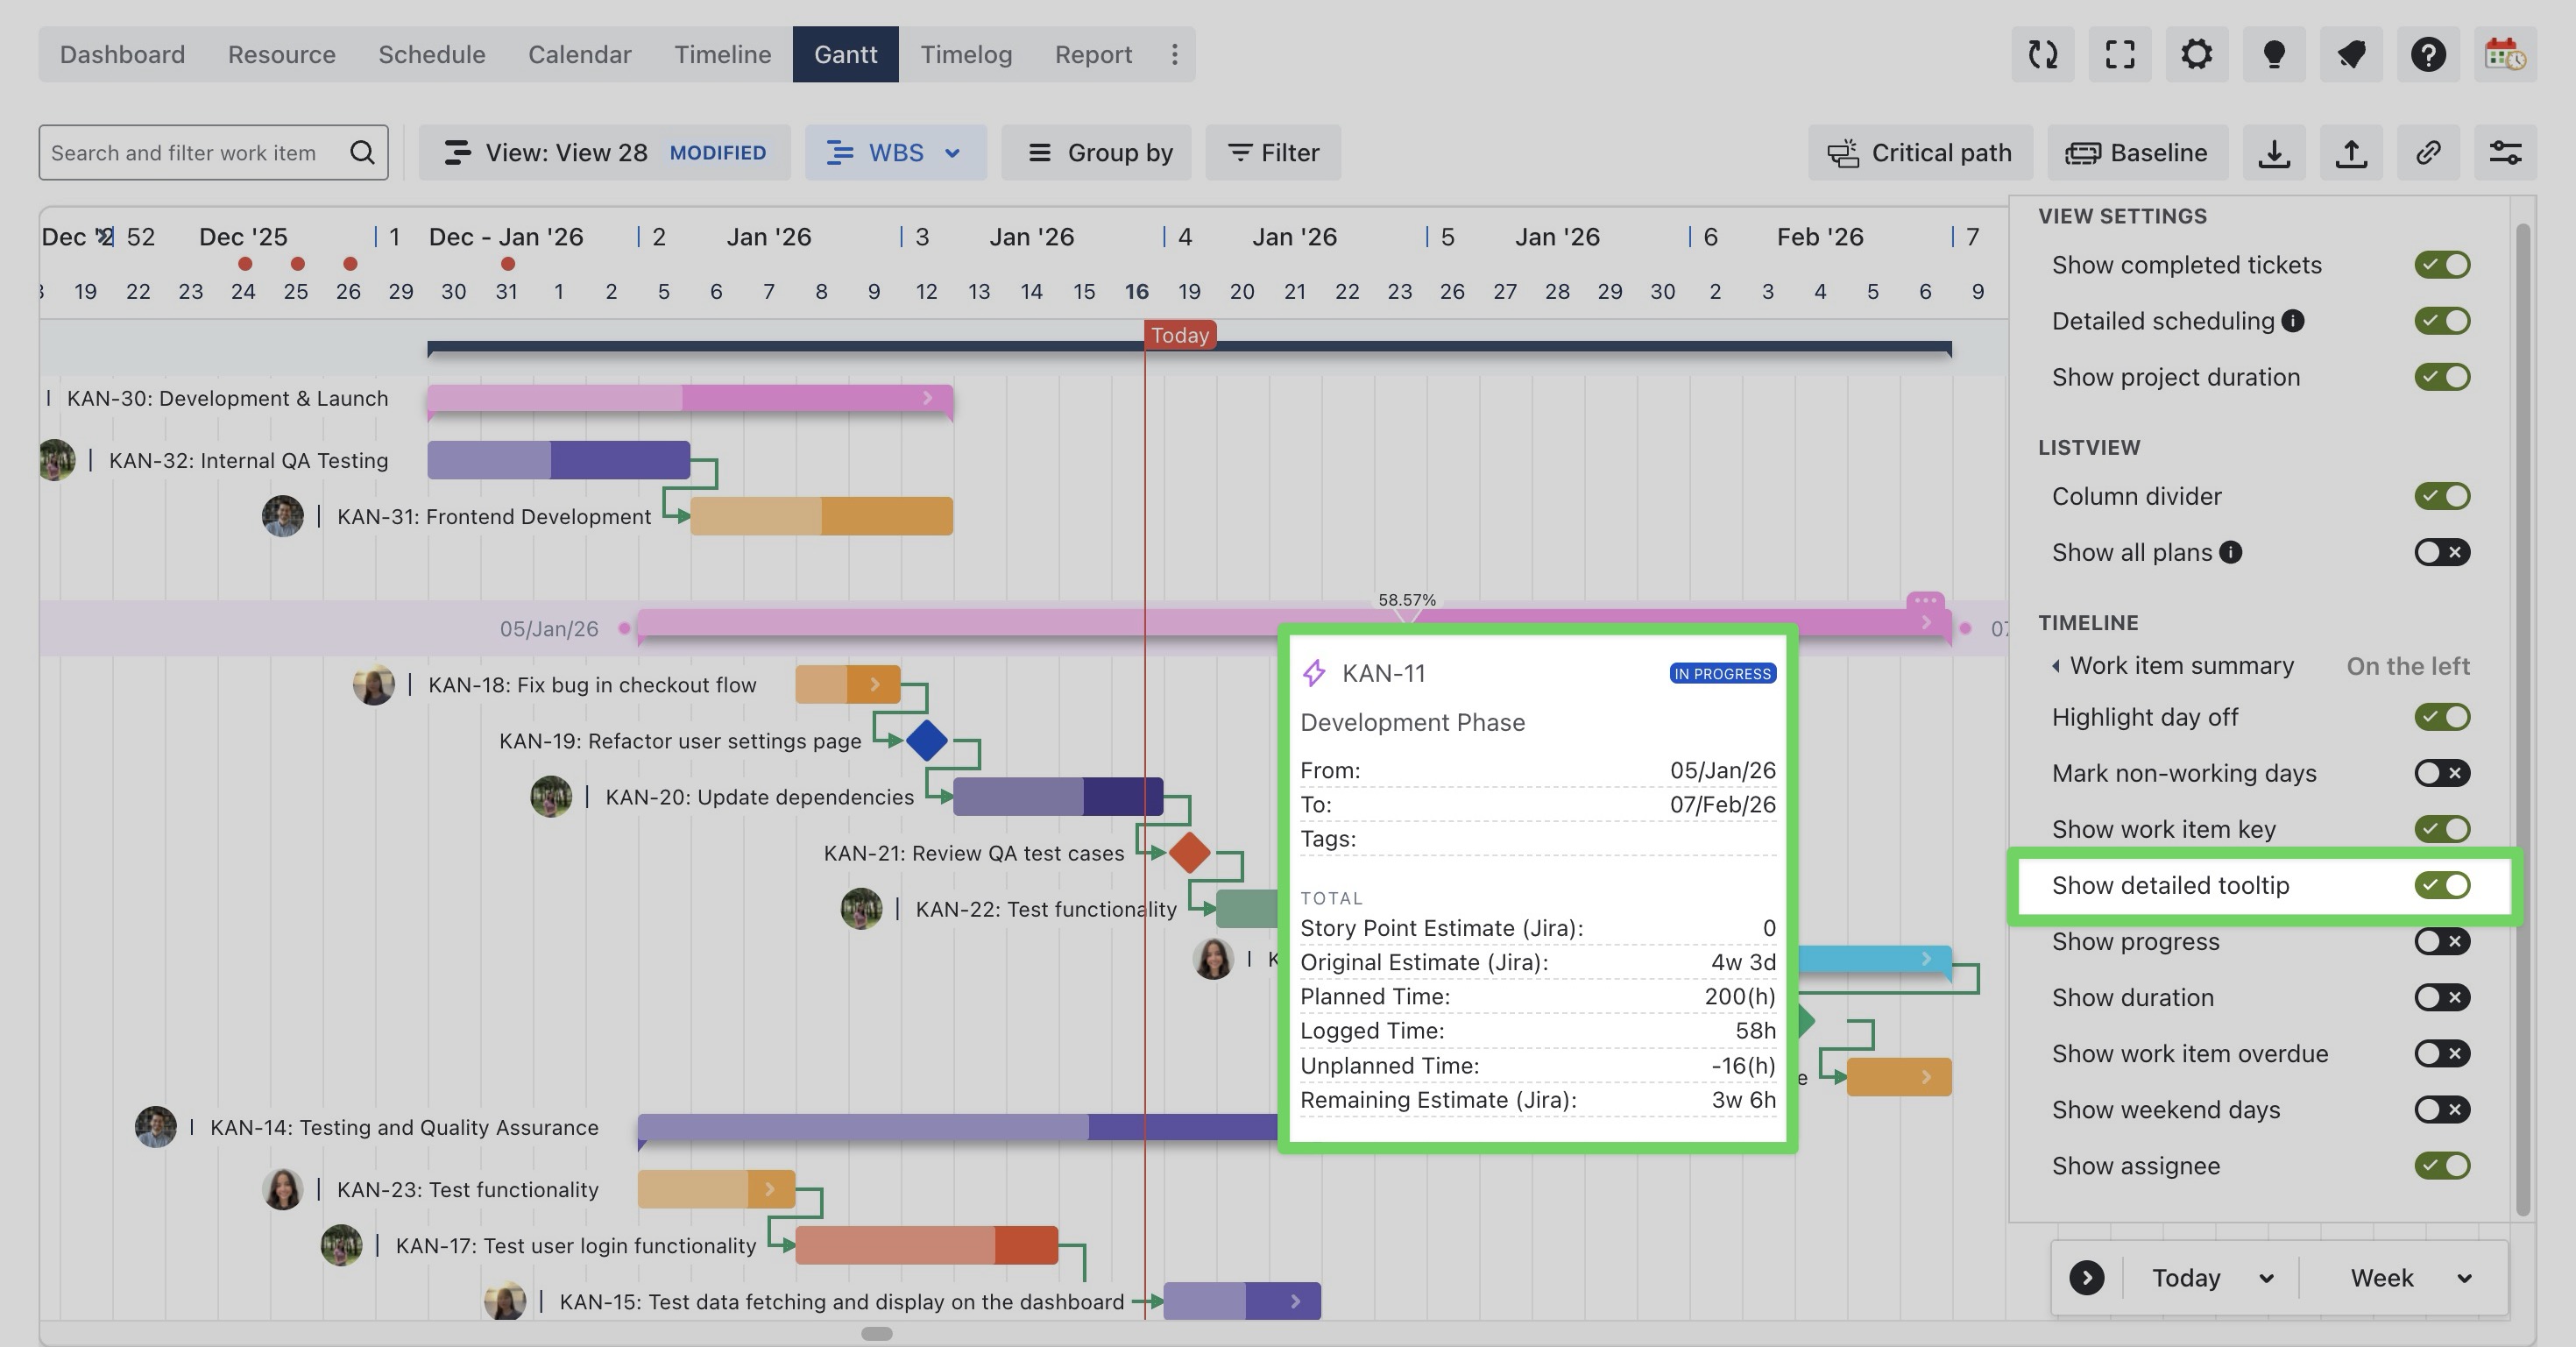Open the WBS dropdown
The width and height of the screenshot is (2576, 1347).
[895, 153]
